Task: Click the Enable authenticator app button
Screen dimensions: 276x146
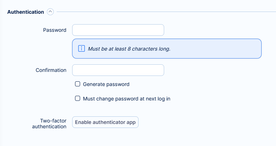Action: coord(105,122)
